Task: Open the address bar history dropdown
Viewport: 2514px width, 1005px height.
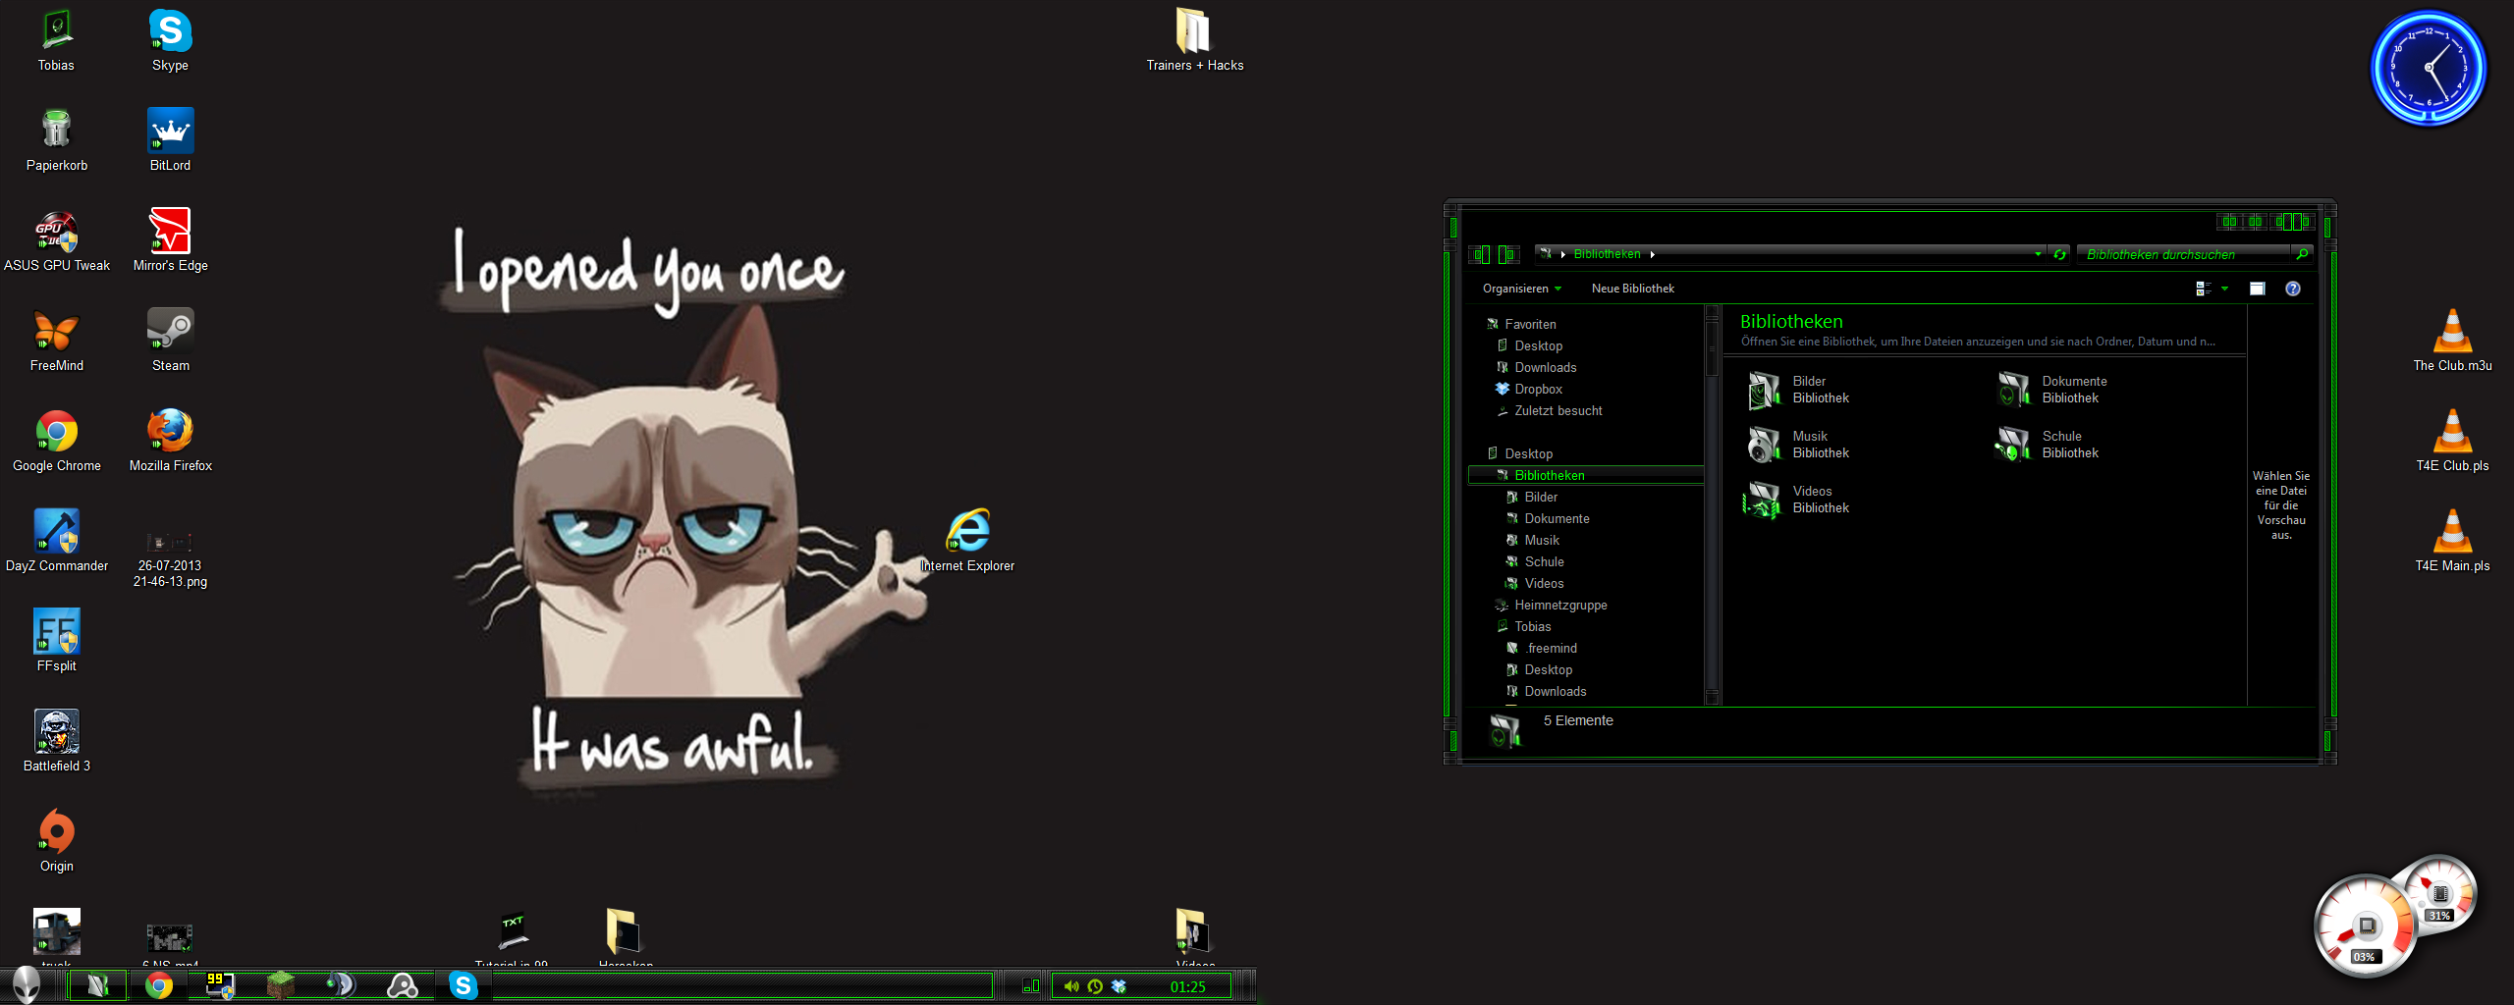Action: [x=2038, y=254]
